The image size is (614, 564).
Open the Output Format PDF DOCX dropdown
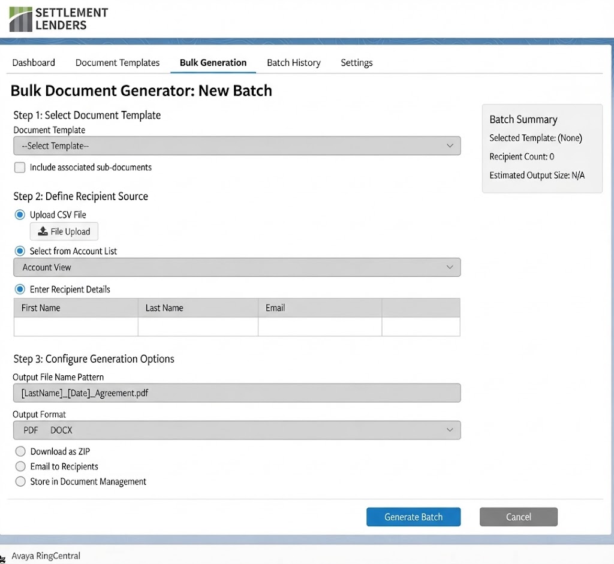pyautogui.click(x=237, y=430)
